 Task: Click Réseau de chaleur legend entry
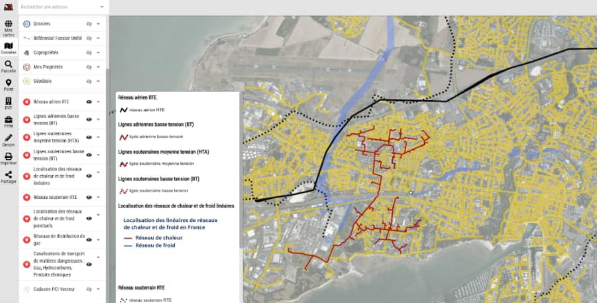point(158,237)
